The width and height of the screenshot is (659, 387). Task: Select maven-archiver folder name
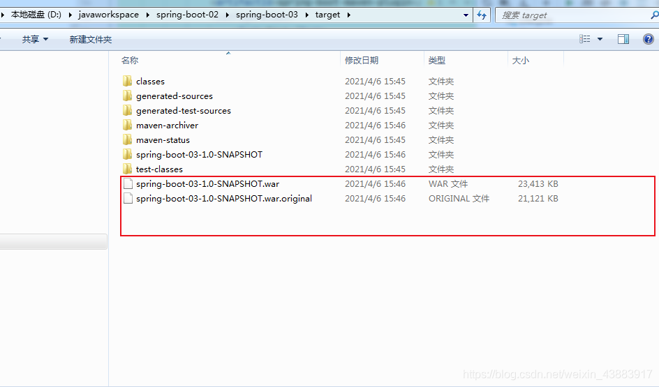click(167, 126)
